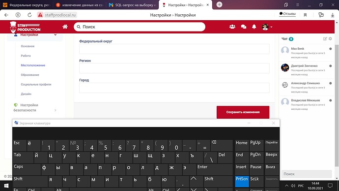
Task: Toggle Caps key on the on-screen keyboard
Action: [27, 169]
